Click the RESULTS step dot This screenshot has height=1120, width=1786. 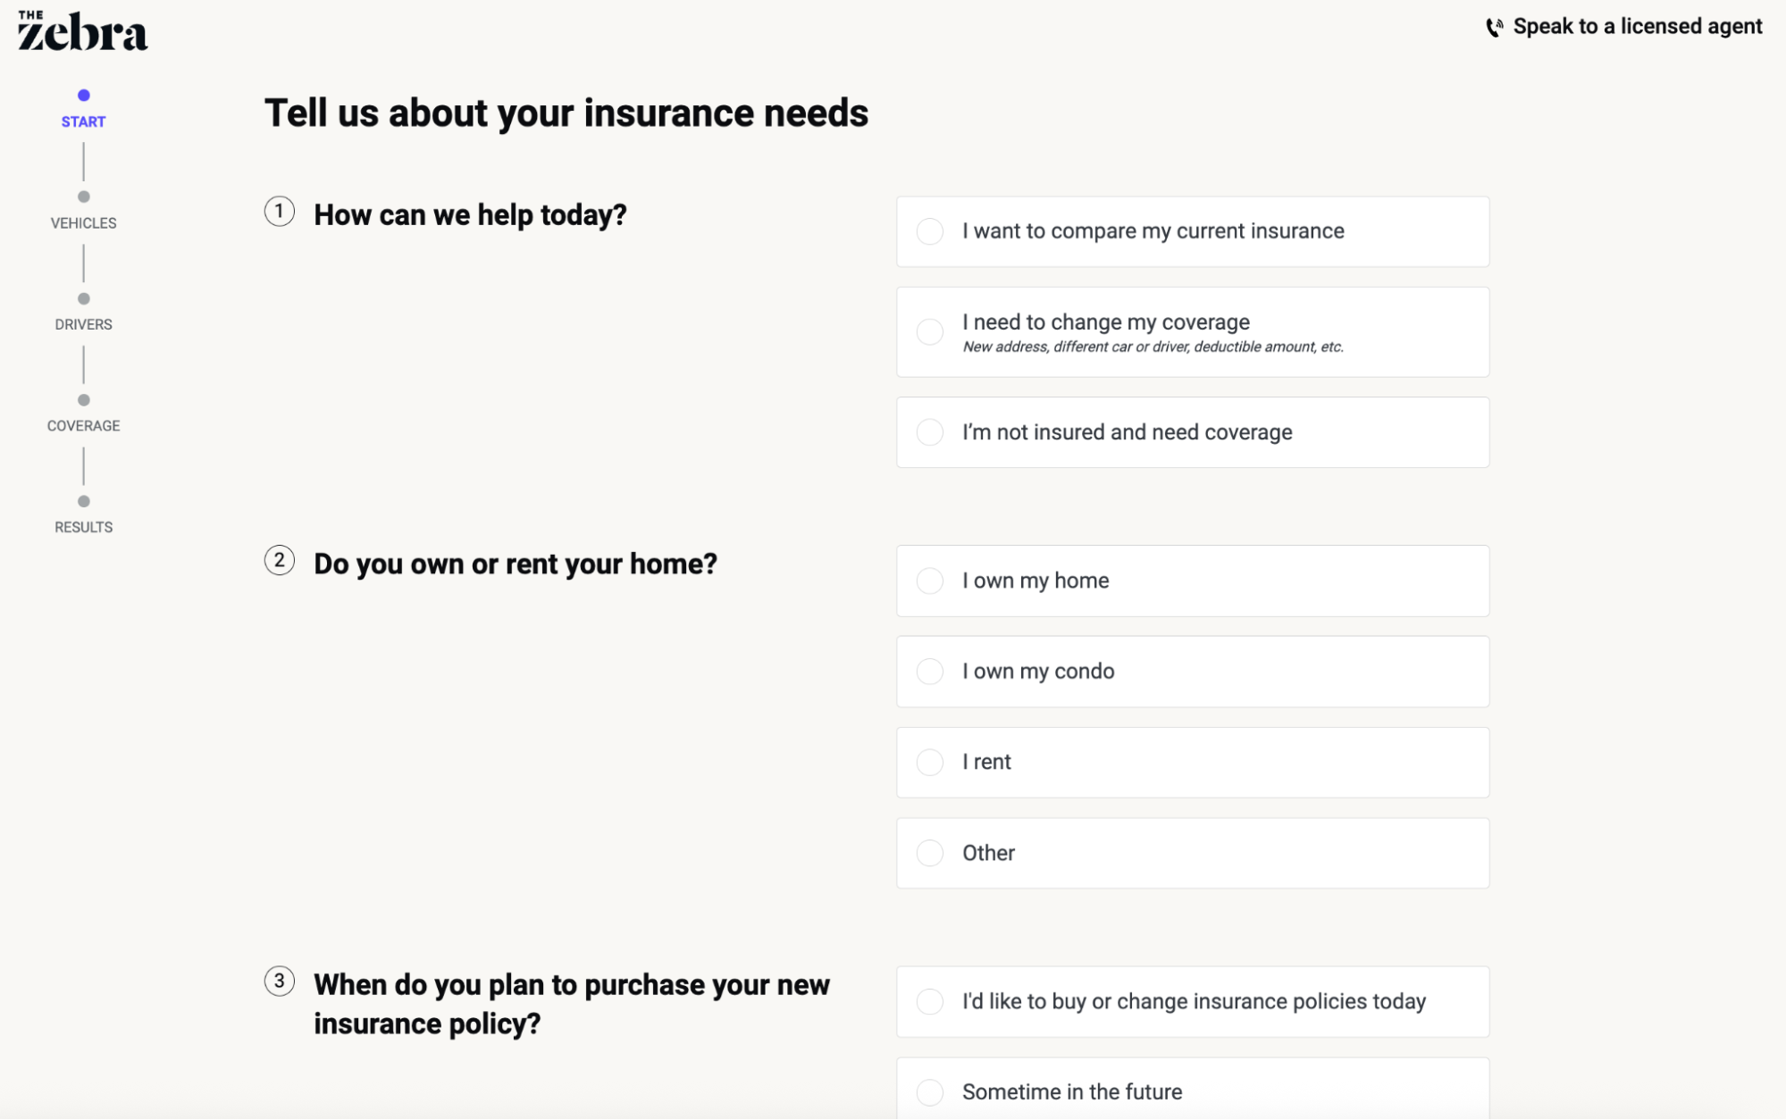pos(84,501)
